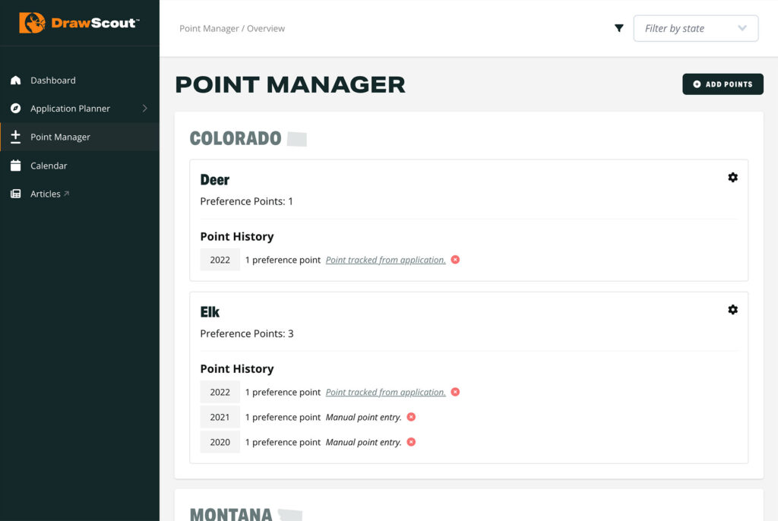Click the Point Manager / Overview breadcrumb
Viewport: 778px width, 521px height.
coord(232,28)
